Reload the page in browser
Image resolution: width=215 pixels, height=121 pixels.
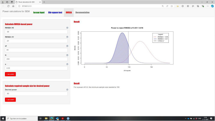coord(8,6)
